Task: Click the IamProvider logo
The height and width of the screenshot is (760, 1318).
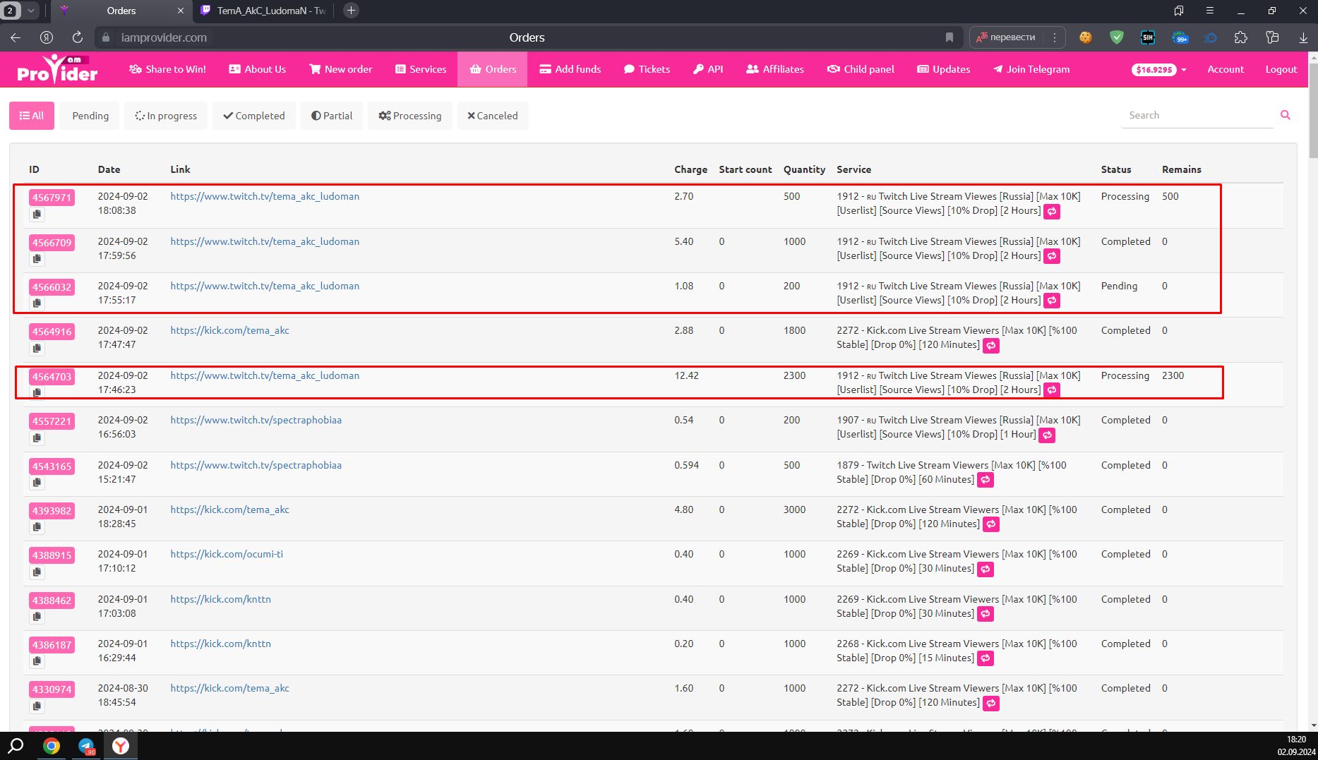Action: pos(57,69)
